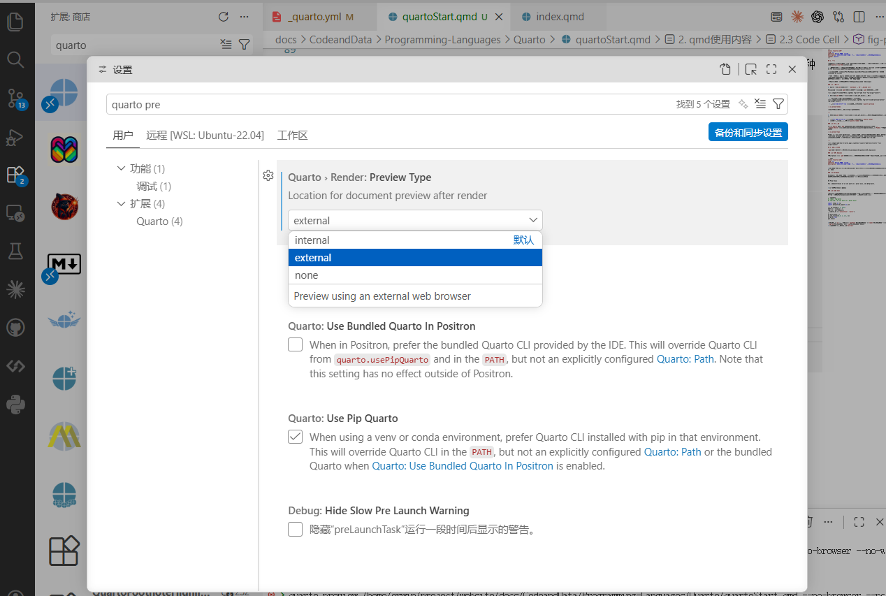Open the Explorer view in activity bar
Viewport: 886px width, 596px height.
[x=15, y=22]
